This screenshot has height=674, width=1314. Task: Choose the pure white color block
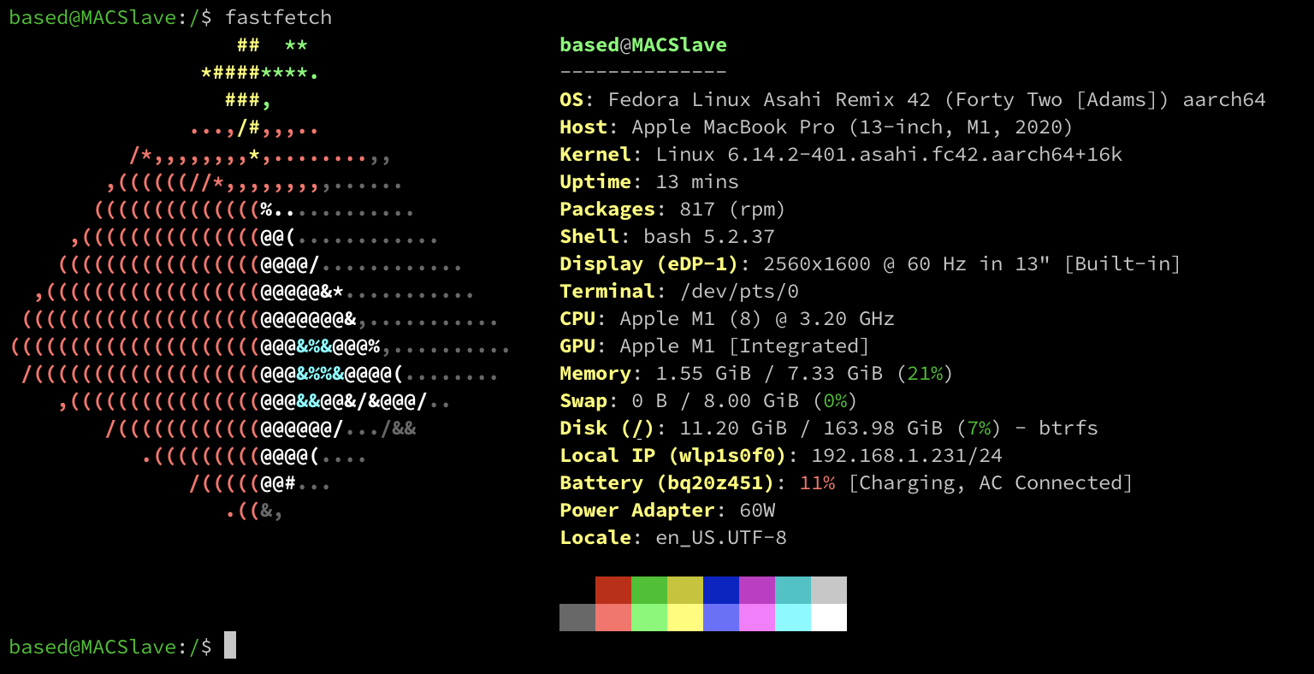[828, 618]
